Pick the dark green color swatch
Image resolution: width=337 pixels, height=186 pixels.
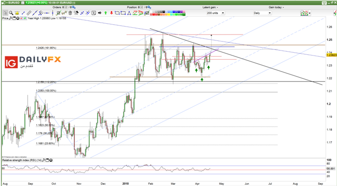coord(184,14)
